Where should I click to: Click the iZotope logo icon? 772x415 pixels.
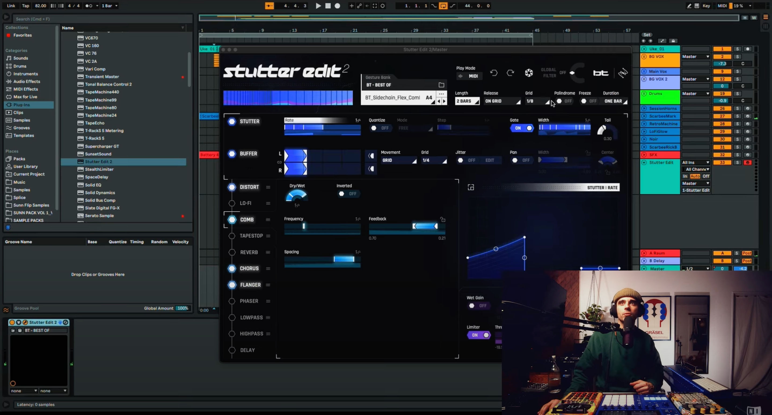click(623, 73)
